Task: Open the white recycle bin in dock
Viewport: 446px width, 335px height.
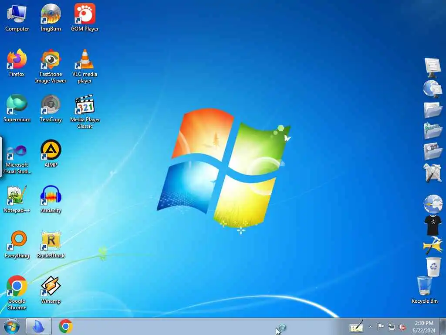Action: 433,267
